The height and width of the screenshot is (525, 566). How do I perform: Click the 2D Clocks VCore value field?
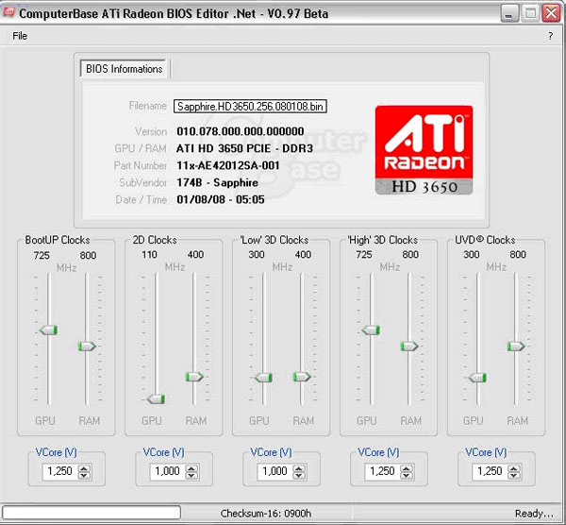pos(168,471)
